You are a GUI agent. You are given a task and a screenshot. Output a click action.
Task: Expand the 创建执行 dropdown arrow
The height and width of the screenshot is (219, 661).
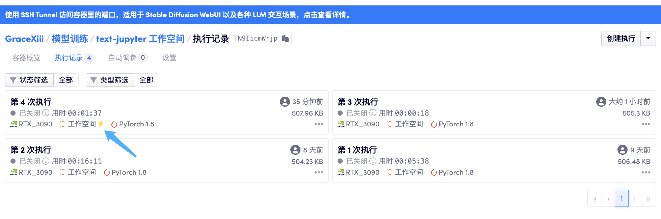pyautogui.click(x=648, y=39)
